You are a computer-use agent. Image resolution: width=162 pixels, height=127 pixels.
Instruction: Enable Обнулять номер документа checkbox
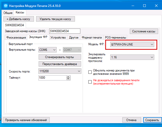tap(90, 72)
